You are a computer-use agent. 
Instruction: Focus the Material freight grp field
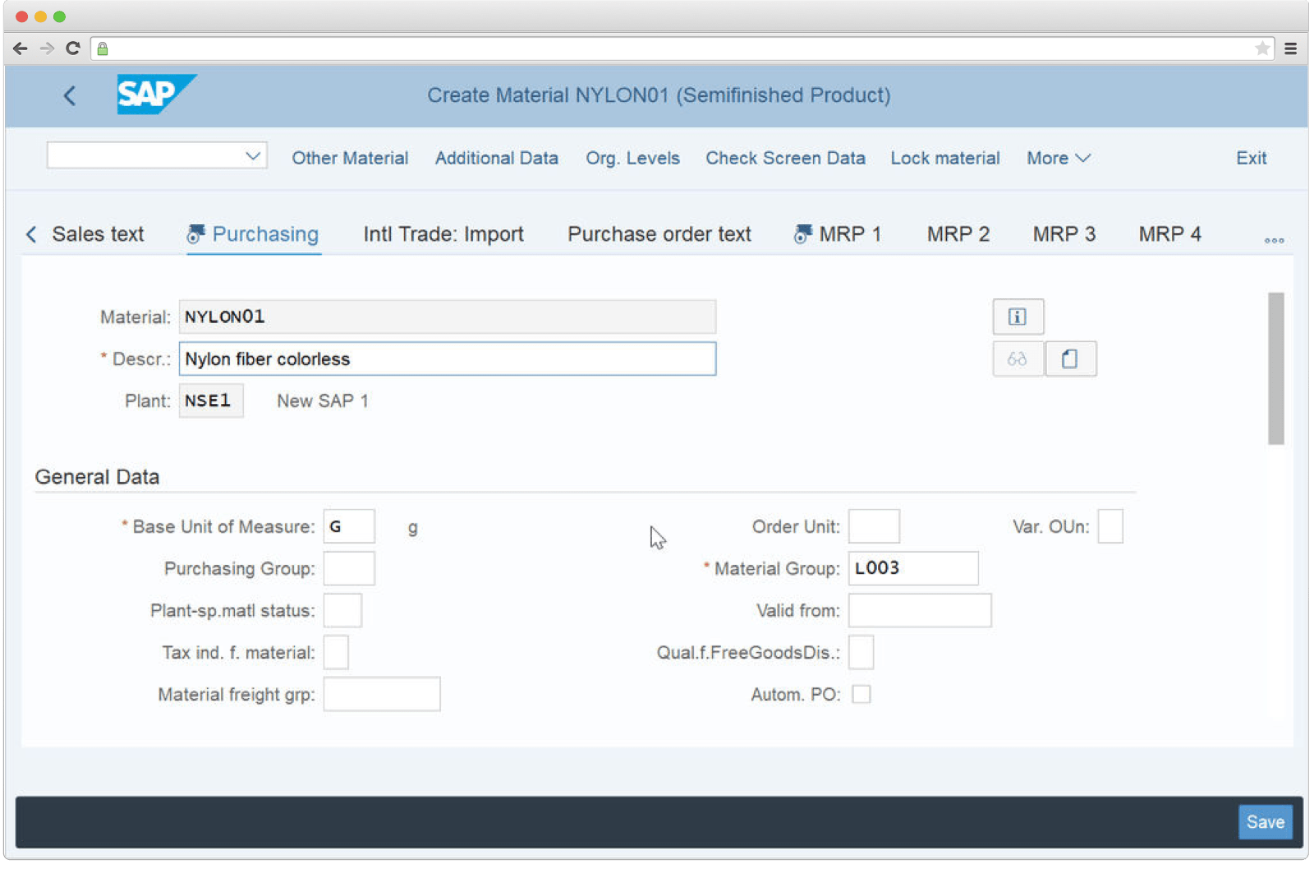382,694
